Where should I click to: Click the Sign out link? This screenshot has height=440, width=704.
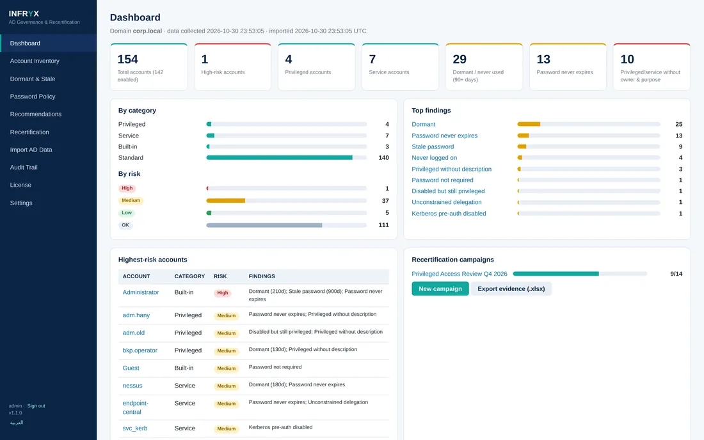pyautogui.click(x=36, y=406)
